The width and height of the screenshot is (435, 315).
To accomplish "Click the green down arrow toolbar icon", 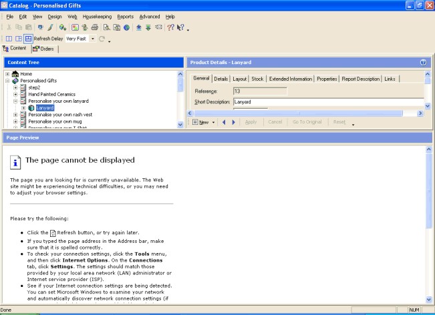I will click(x=148, y=27).
